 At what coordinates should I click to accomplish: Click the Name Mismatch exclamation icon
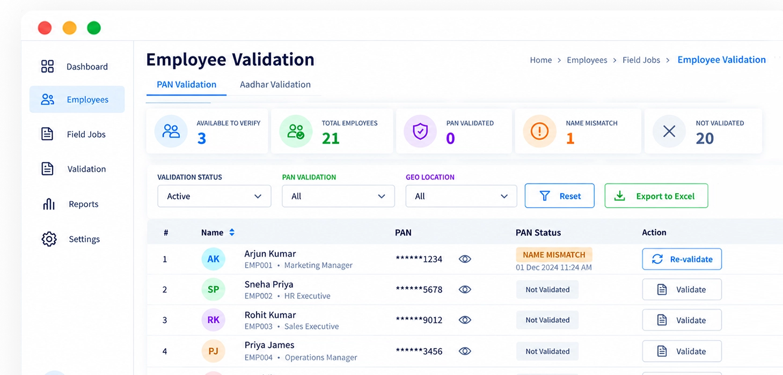pos(539,131)
